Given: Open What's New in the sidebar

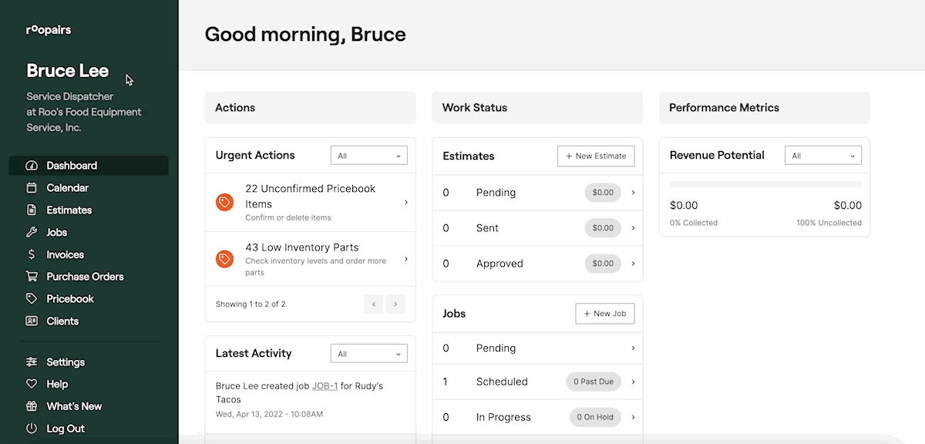Looking at the screenshot, I should tap(74, 406).
